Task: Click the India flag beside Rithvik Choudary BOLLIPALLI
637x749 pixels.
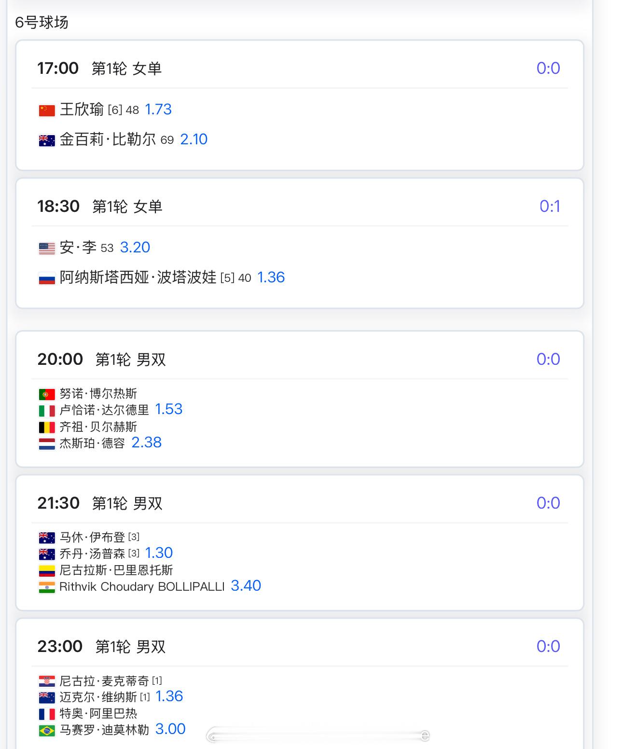Action: click(47, 587)
